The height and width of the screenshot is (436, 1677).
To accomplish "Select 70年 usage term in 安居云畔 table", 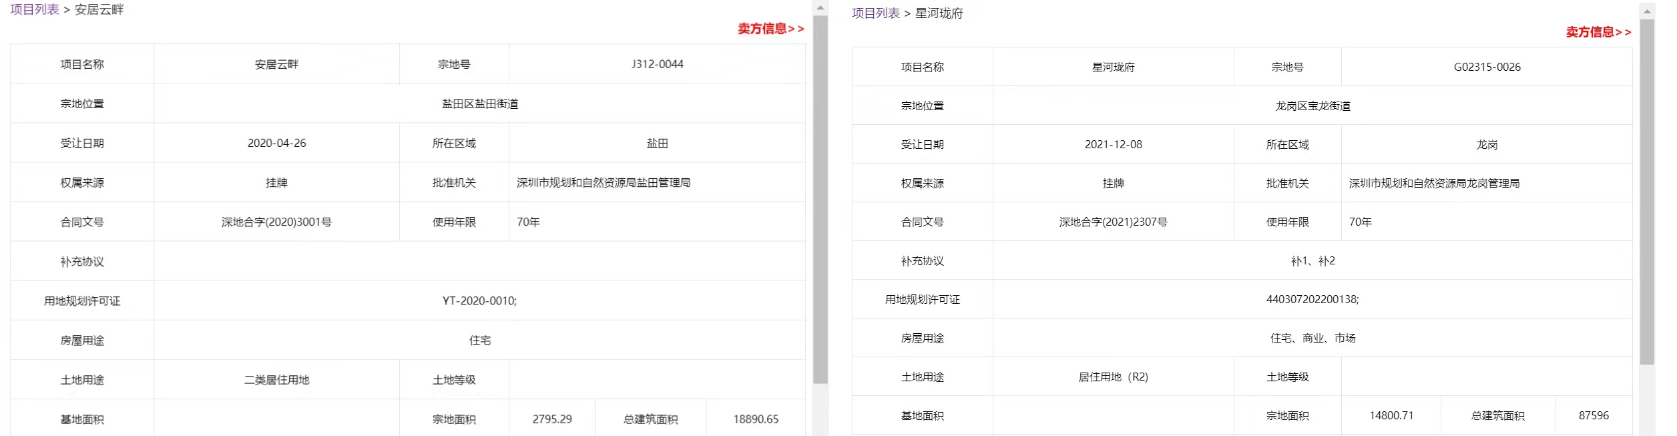I will (528, 222).
